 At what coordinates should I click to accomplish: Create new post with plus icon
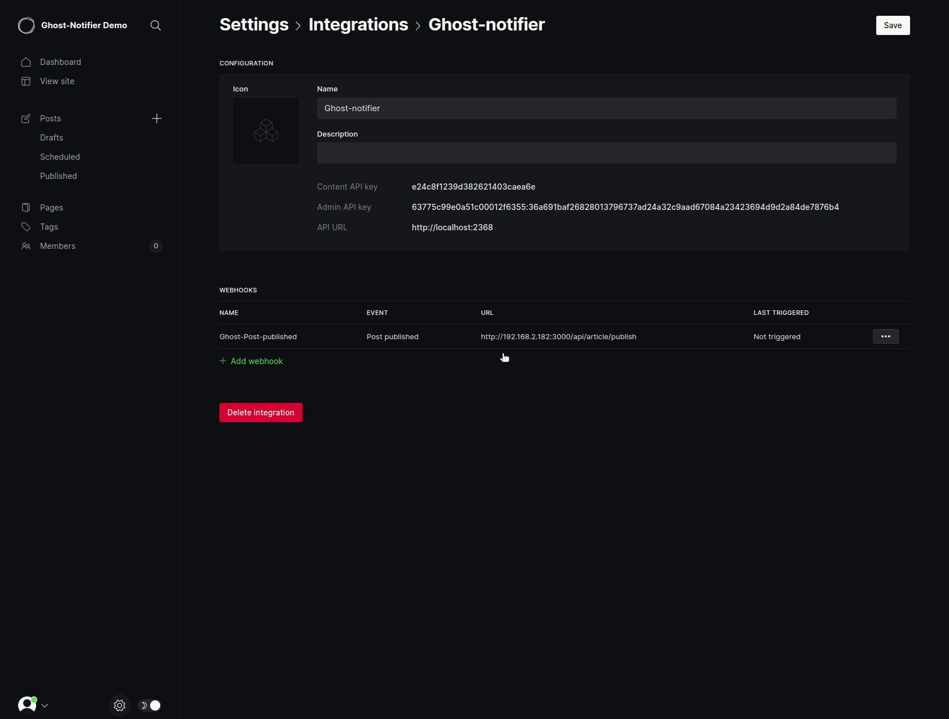pos(157,119)
